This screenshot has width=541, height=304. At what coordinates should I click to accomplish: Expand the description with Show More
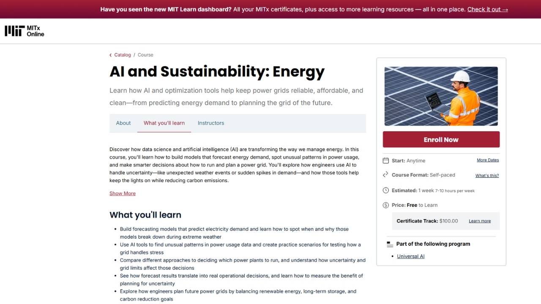click(x=123, y=193)
